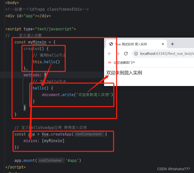Click Vue.createApp call in code
The width and height of the screenshot is (194, 173).
[58, 134]
